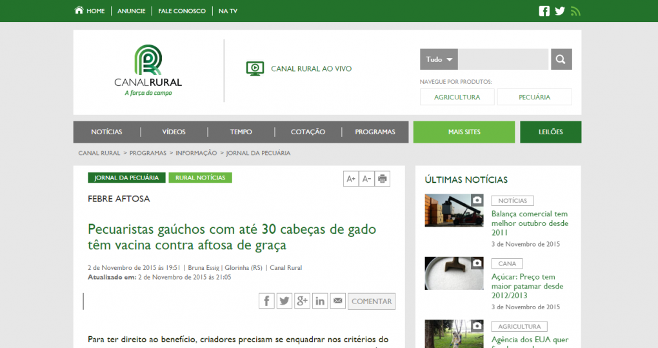Focus the search text field
The width and height of the screenshot is (658, 348).
pos(503,59)
